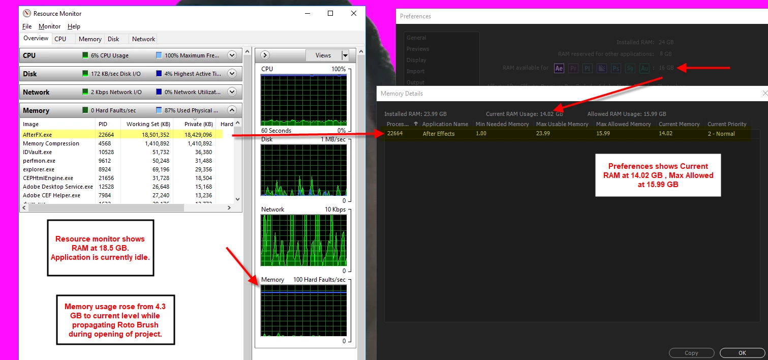Click the Resource Monitor title bar gauge icon
The height and width of the screenshot is (360, 768).
click(27, 13)
